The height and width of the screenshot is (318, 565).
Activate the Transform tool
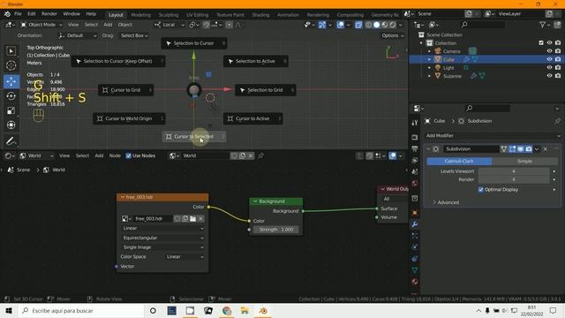pyautogui.click(x=11, y=125)
